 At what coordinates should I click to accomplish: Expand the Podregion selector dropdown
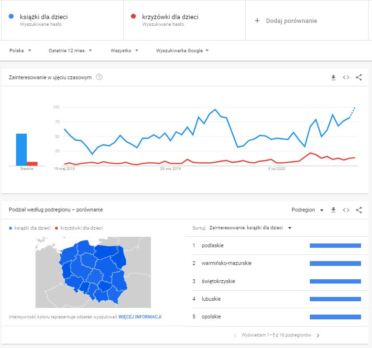pyautogui.click(x=307, y=210)
